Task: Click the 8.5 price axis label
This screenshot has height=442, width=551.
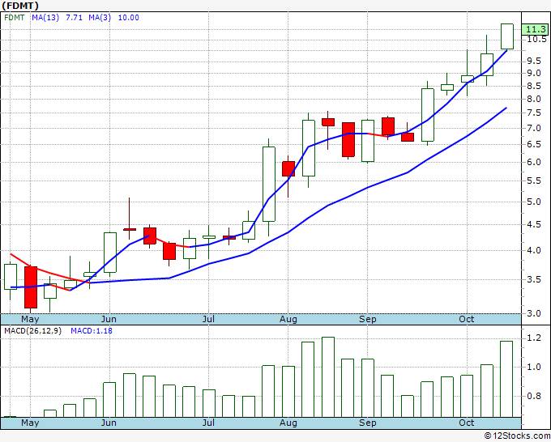Action: tap(534, 86)
